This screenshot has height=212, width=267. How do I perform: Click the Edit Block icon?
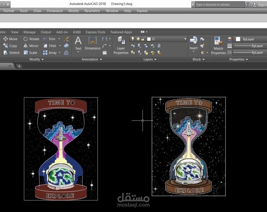pyautogui.click(x=202, y=46)
